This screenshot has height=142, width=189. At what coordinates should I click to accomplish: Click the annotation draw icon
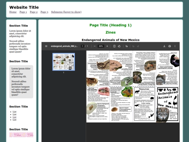[x=127, y=46]
